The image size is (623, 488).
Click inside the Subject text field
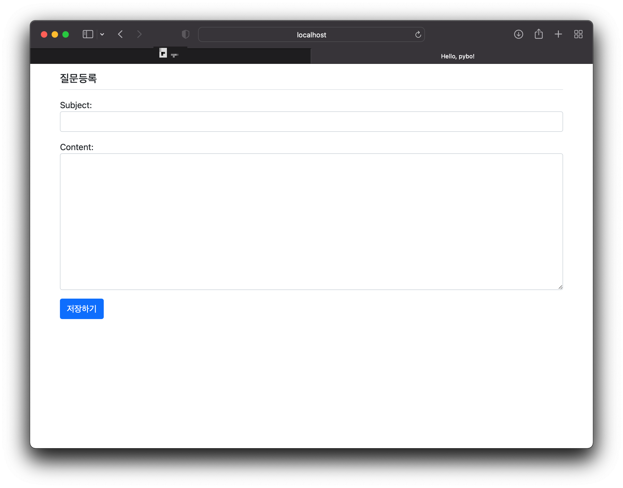click(311, 122)
